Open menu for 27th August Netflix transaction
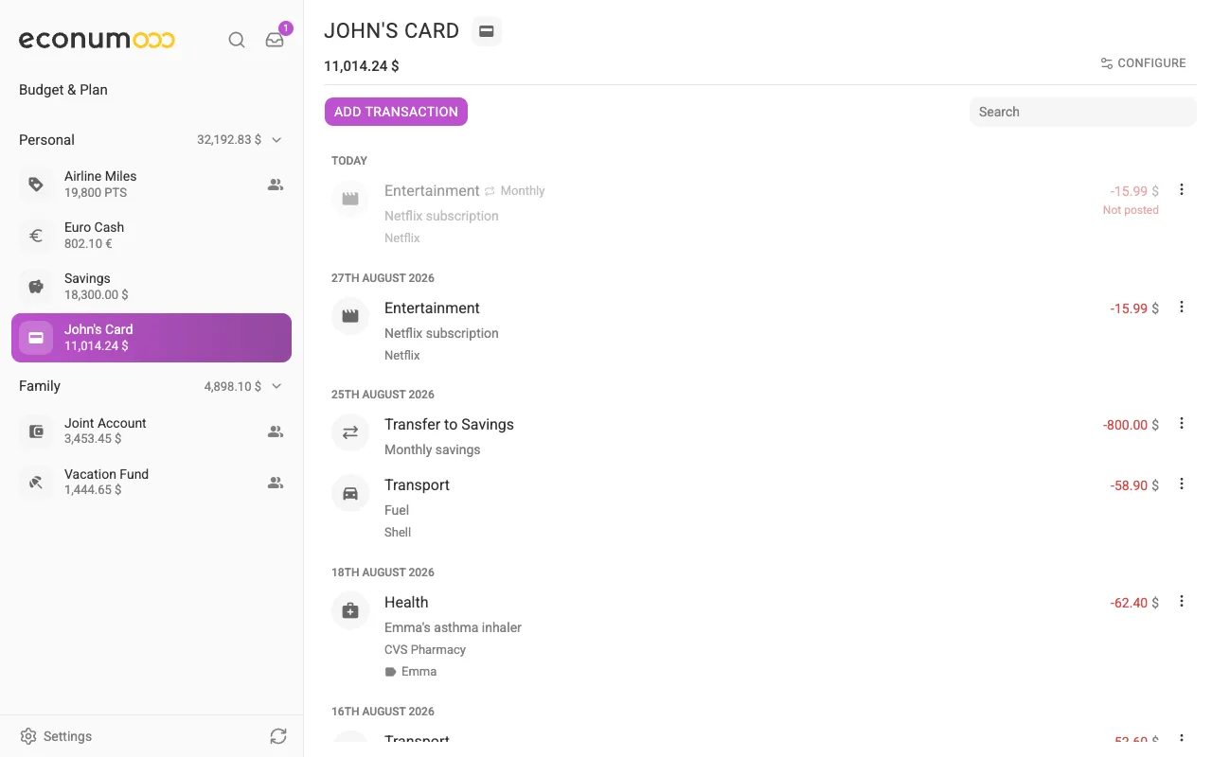This screenshot has width=1212, height=757. pos(1182,307)
